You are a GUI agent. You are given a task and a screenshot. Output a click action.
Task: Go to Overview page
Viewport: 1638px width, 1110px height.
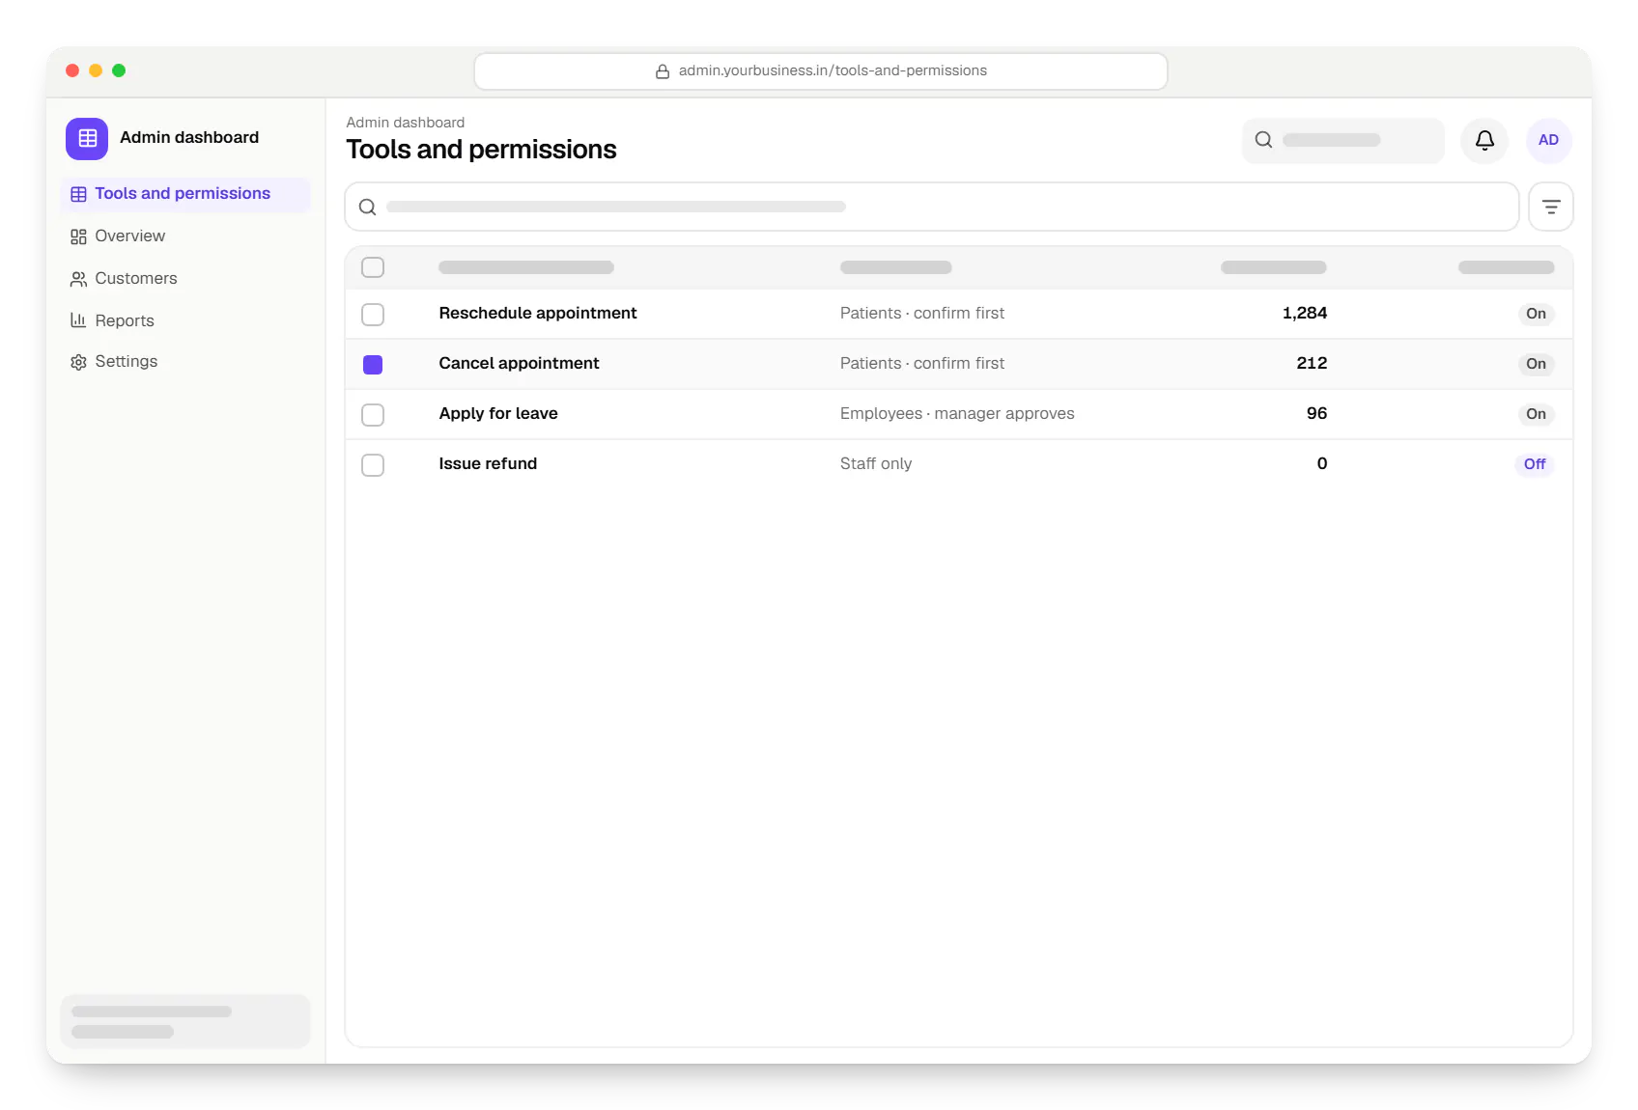[185, 236]
